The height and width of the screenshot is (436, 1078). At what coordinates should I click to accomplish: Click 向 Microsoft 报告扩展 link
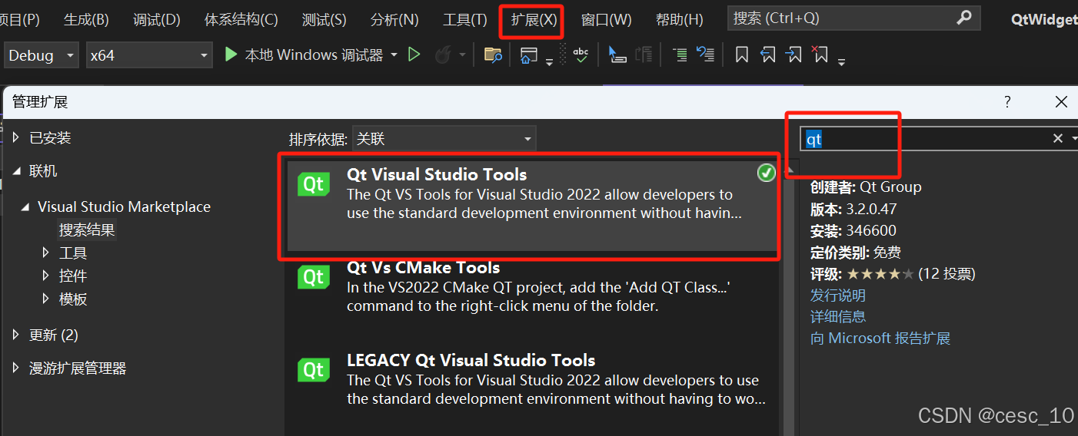[880, 338]
